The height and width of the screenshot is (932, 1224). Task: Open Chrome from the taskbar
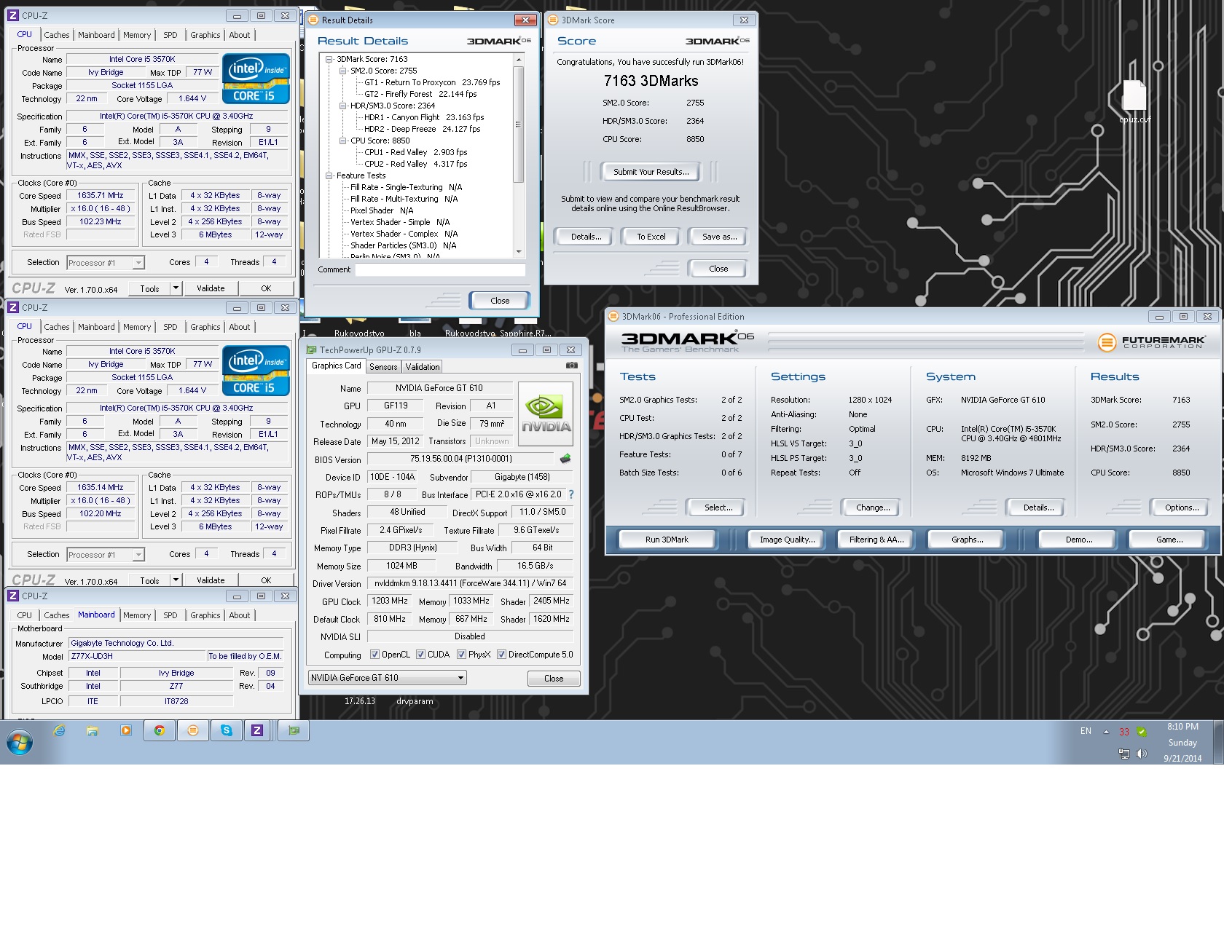tap(159, 730)
